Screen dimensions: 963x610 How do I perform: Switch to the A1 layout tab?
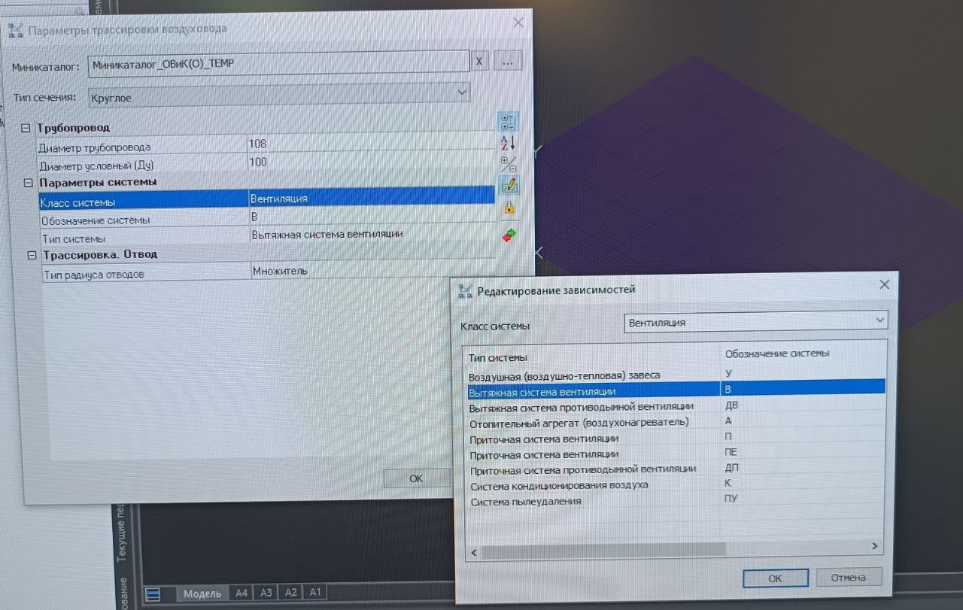[315, 592]
